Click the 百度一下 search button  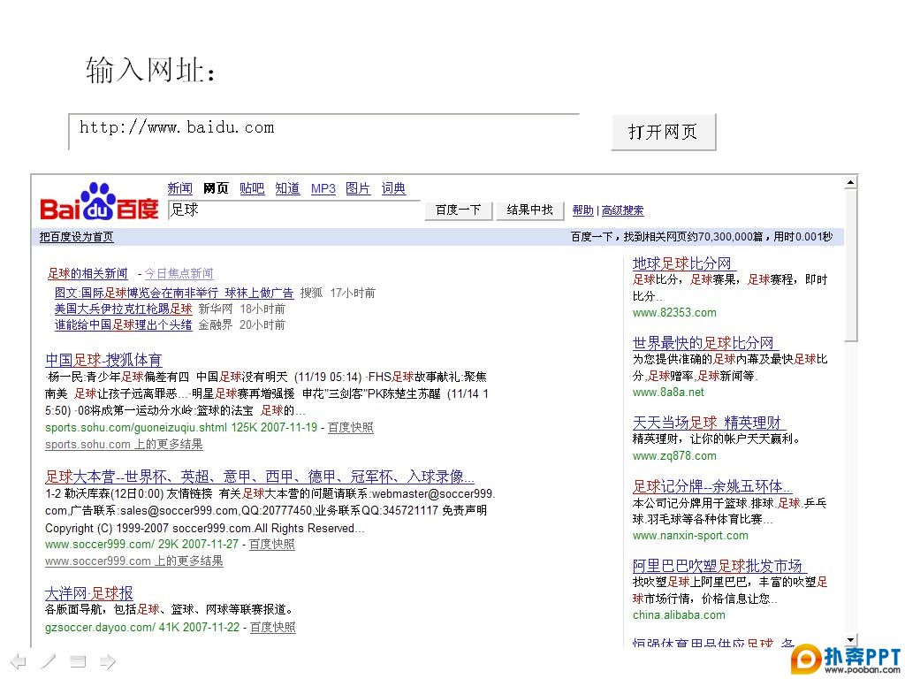459,210
